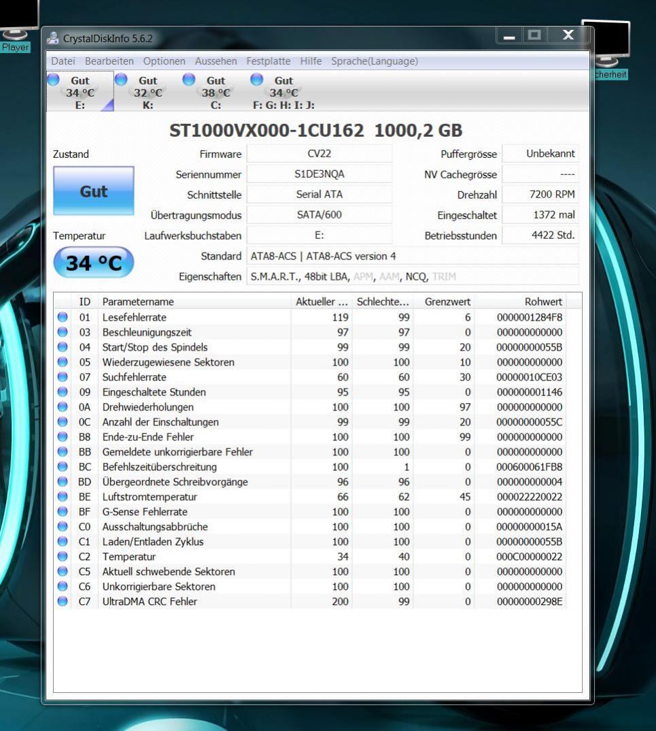Viewport: 656px width, 731px height.
Task: Click status orb of Übergeordnete Schreibvorgänge row
Action: coord(63,482)
